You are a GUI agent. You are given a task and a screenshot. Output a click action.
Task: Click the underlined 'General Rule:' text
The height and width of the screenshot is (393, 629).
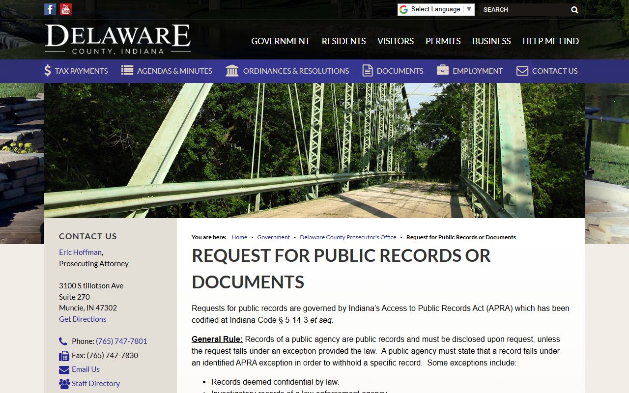[x=217, y=339]
